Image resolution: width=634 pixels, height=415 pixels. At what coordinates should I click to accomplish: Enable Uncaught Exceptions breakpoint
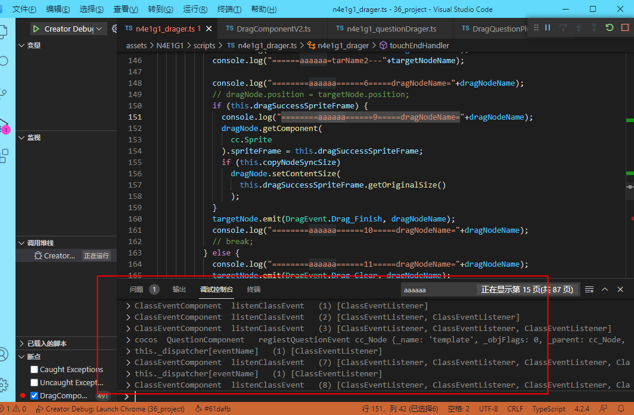point(34,382)
